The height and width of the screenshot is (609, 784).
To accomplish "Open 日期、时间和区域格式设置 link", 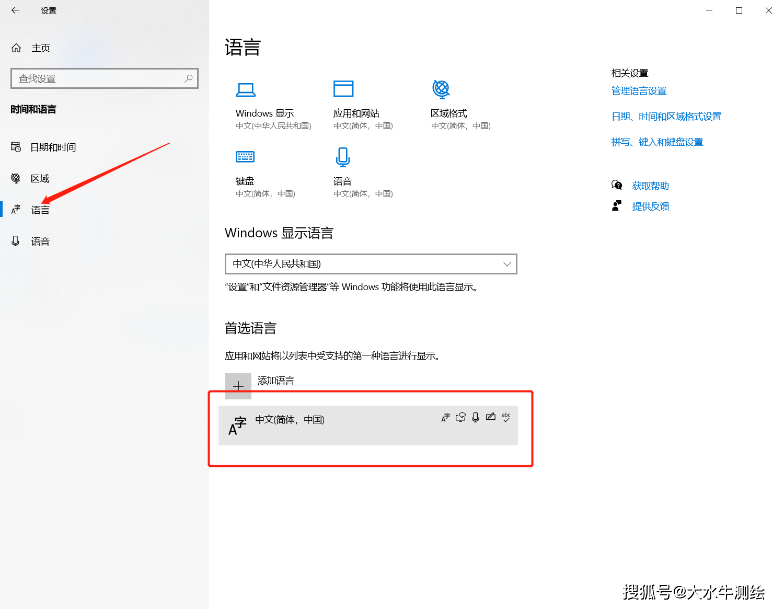I will [666, 117].
